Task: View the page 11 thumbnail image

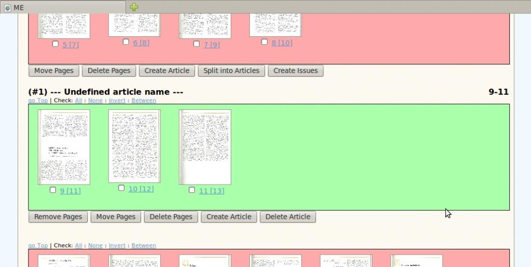Action: pos(205,147)
